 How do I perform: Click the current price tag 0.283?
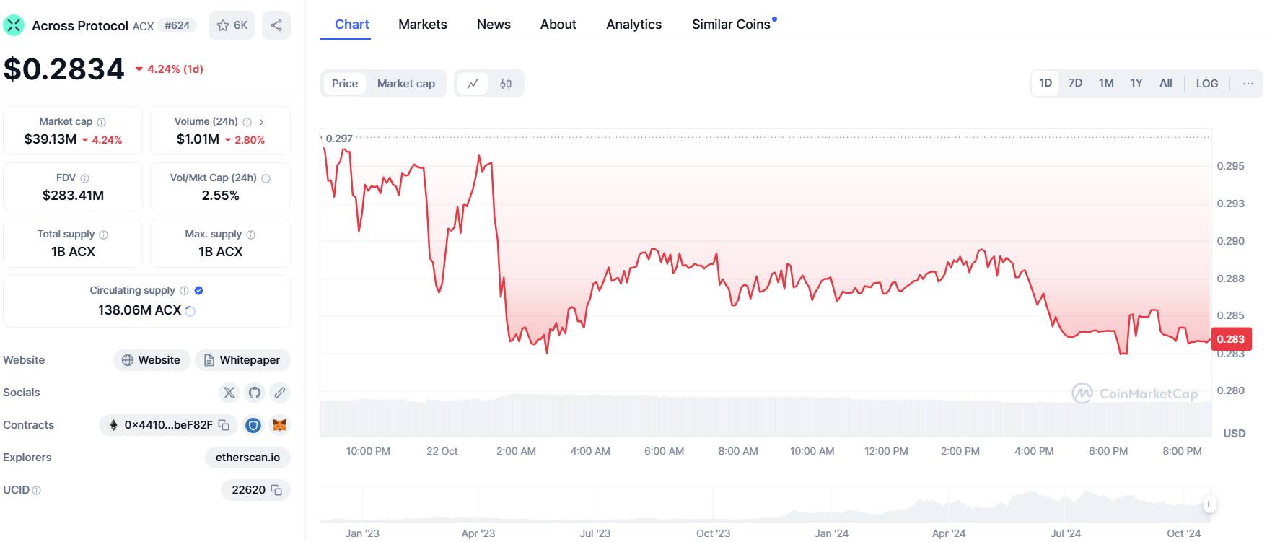pyautogui.click(x=1231, y=339)
